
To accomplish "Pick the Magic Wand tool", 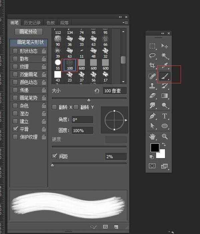I will (164, 55).
